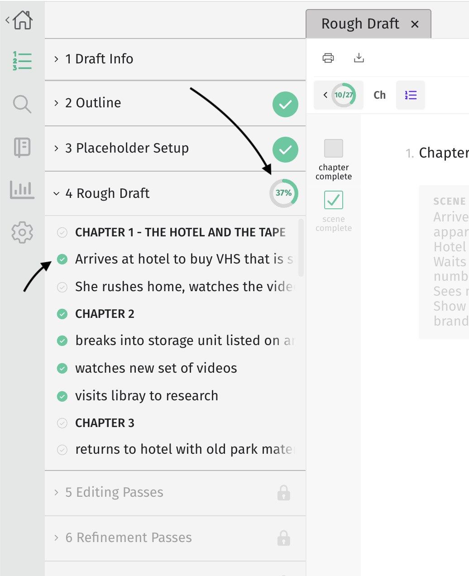The image size is (469, 576).
Task: Open the bar chart statistics icon
Action: 22,190
